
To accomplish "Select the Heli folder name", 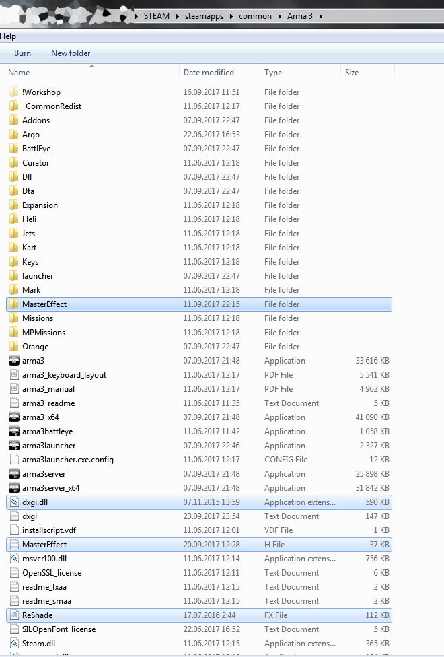I will [30, 219].
